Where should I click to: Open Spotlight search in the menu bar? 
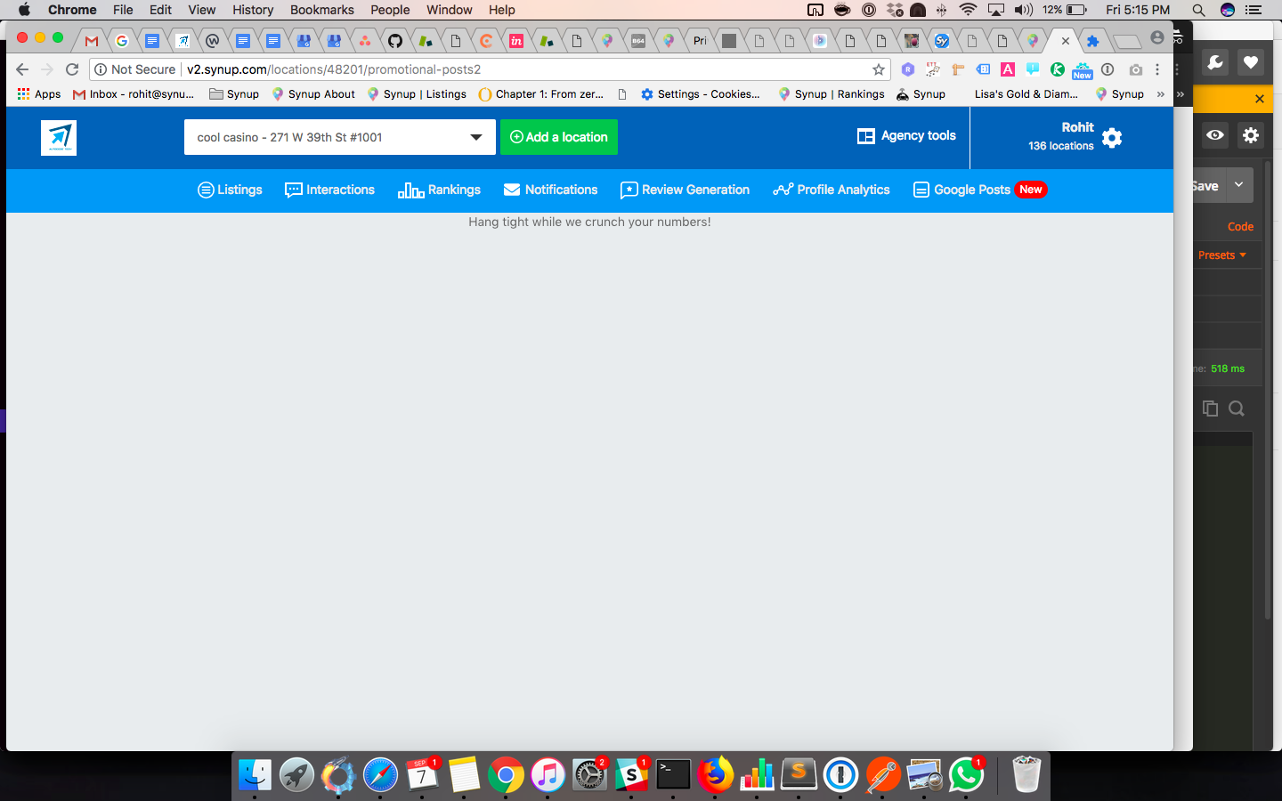[1198, 10]
